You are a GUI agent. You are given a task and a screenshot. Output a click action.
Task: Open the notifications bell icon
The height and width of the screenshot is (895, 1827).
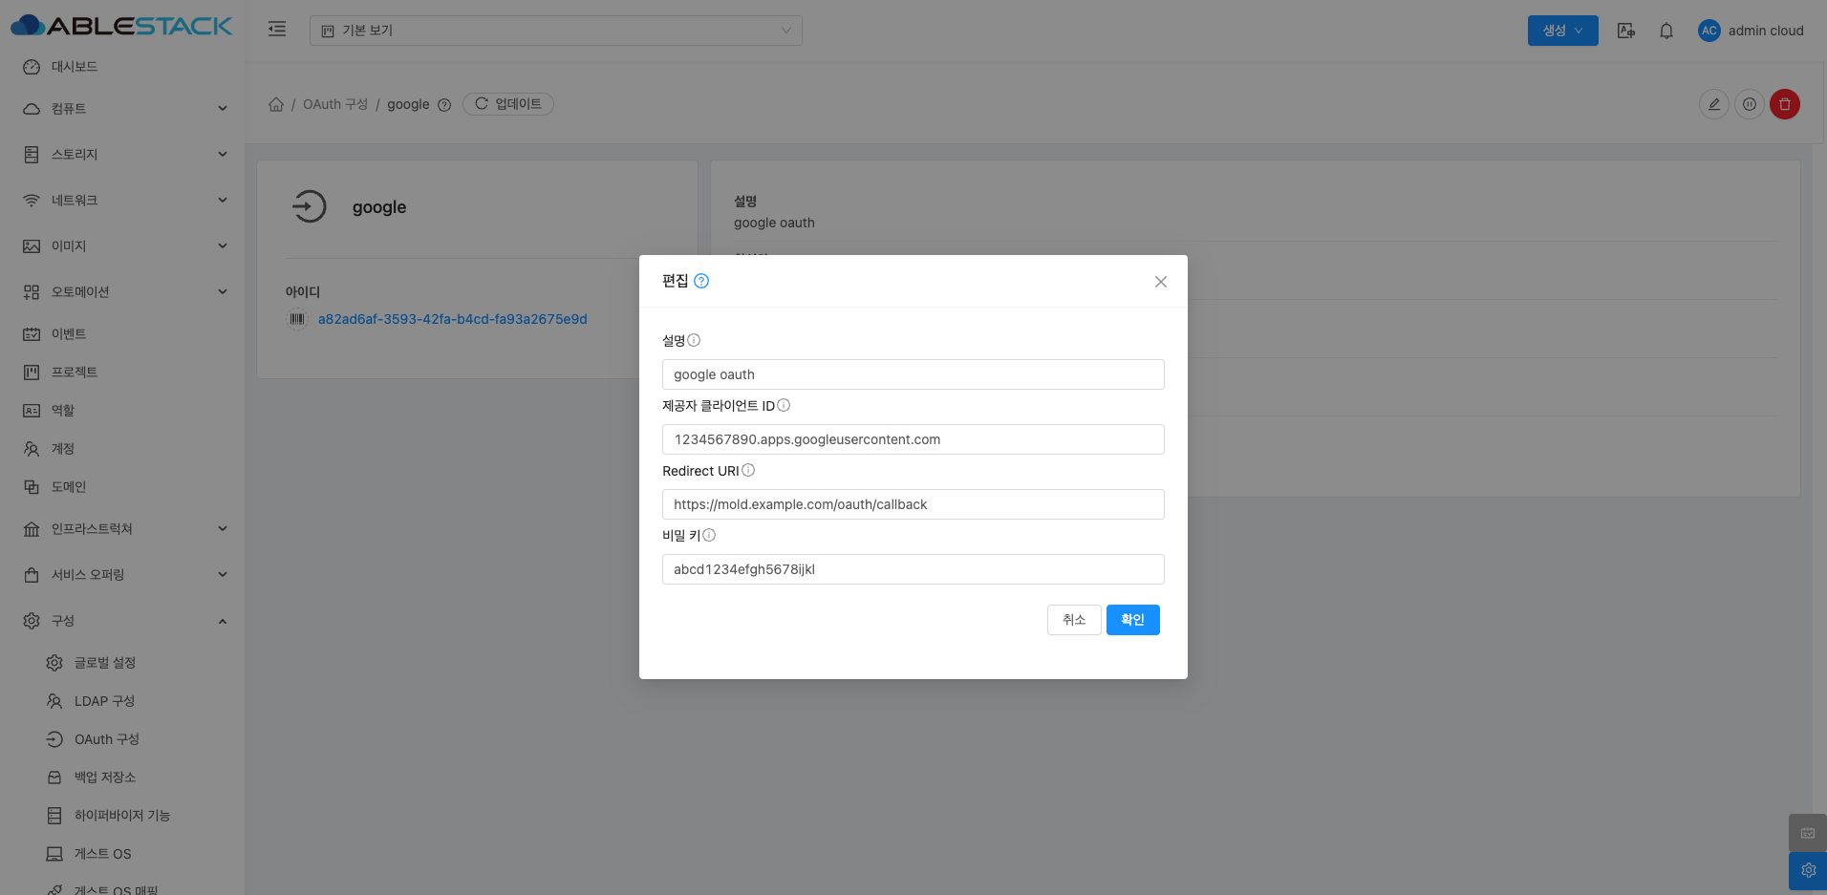(1666, 31)
